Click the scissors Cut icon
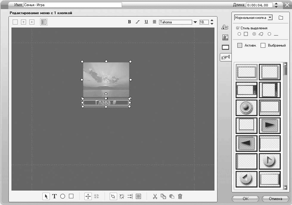292x205 pixels. 155,196
